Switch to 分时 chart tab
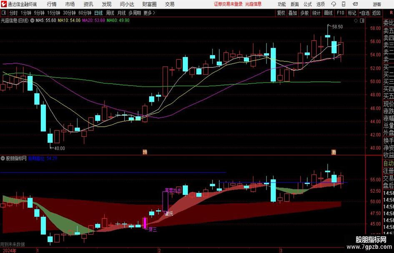 (x=14, y=13)
